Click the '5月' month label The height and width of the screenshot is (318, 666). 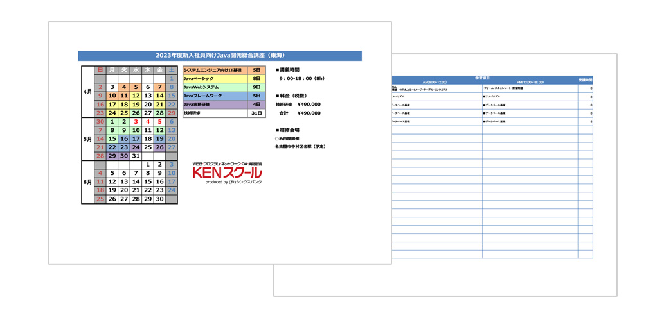coord(87,139)
